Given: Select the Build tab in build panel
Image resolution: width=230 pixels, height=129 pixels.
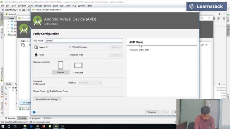Looking at the screenshot, I should 9,84.
